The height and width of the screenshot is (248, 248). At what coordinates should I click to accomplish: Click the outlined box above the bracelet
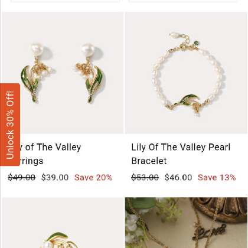click(x=183, y=1)
